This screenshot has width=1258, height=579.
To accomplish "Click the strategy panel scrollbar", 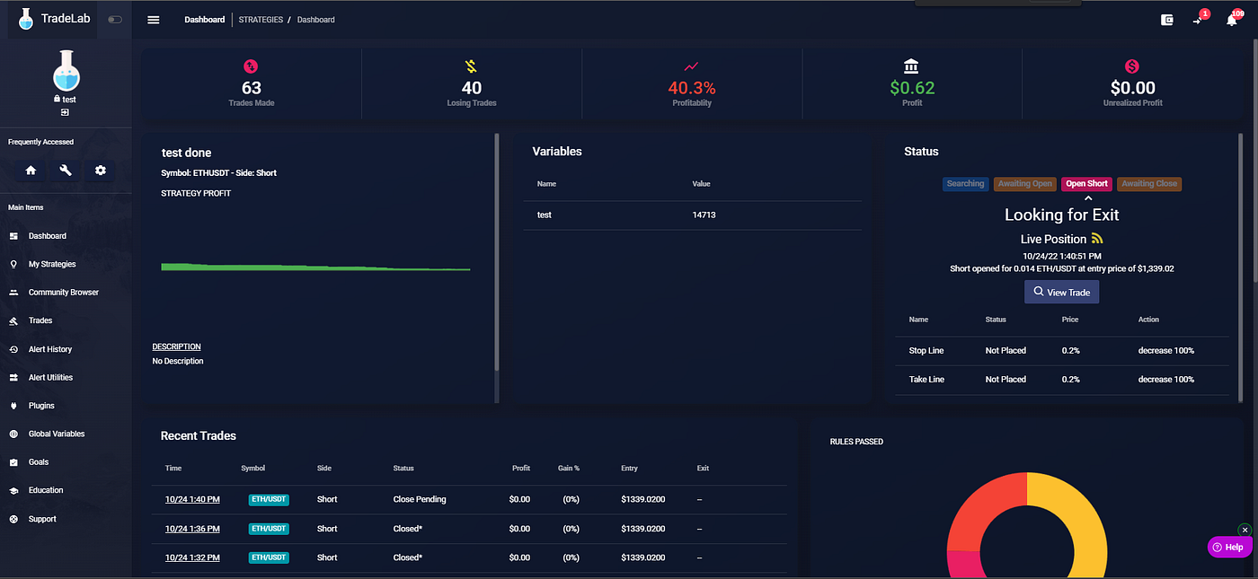I will [x=496, y=252].
